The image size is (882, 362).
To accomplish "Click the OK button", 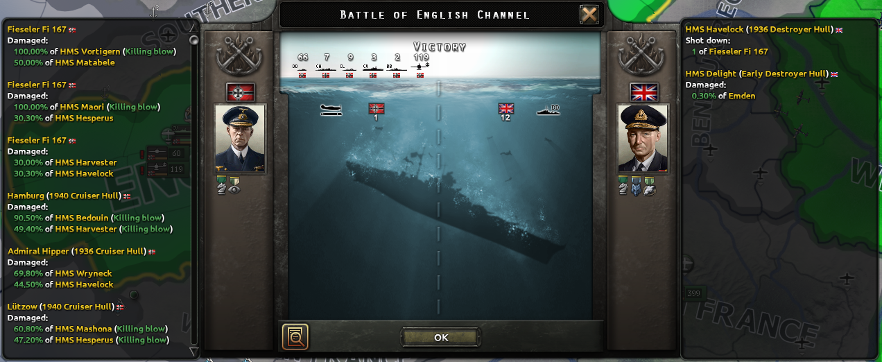I will click(441, 337).
